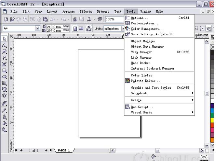Click the page height 297.0 mm field
Screen dimensions: 216x161
55,30
